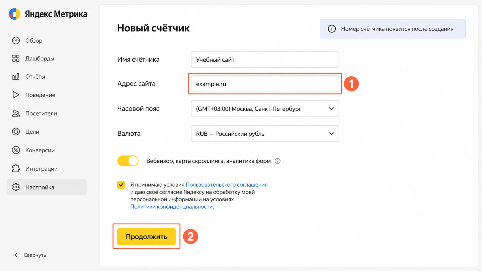
Task: Disable the Вебвизор toggle switch
Action: point(128,161)
